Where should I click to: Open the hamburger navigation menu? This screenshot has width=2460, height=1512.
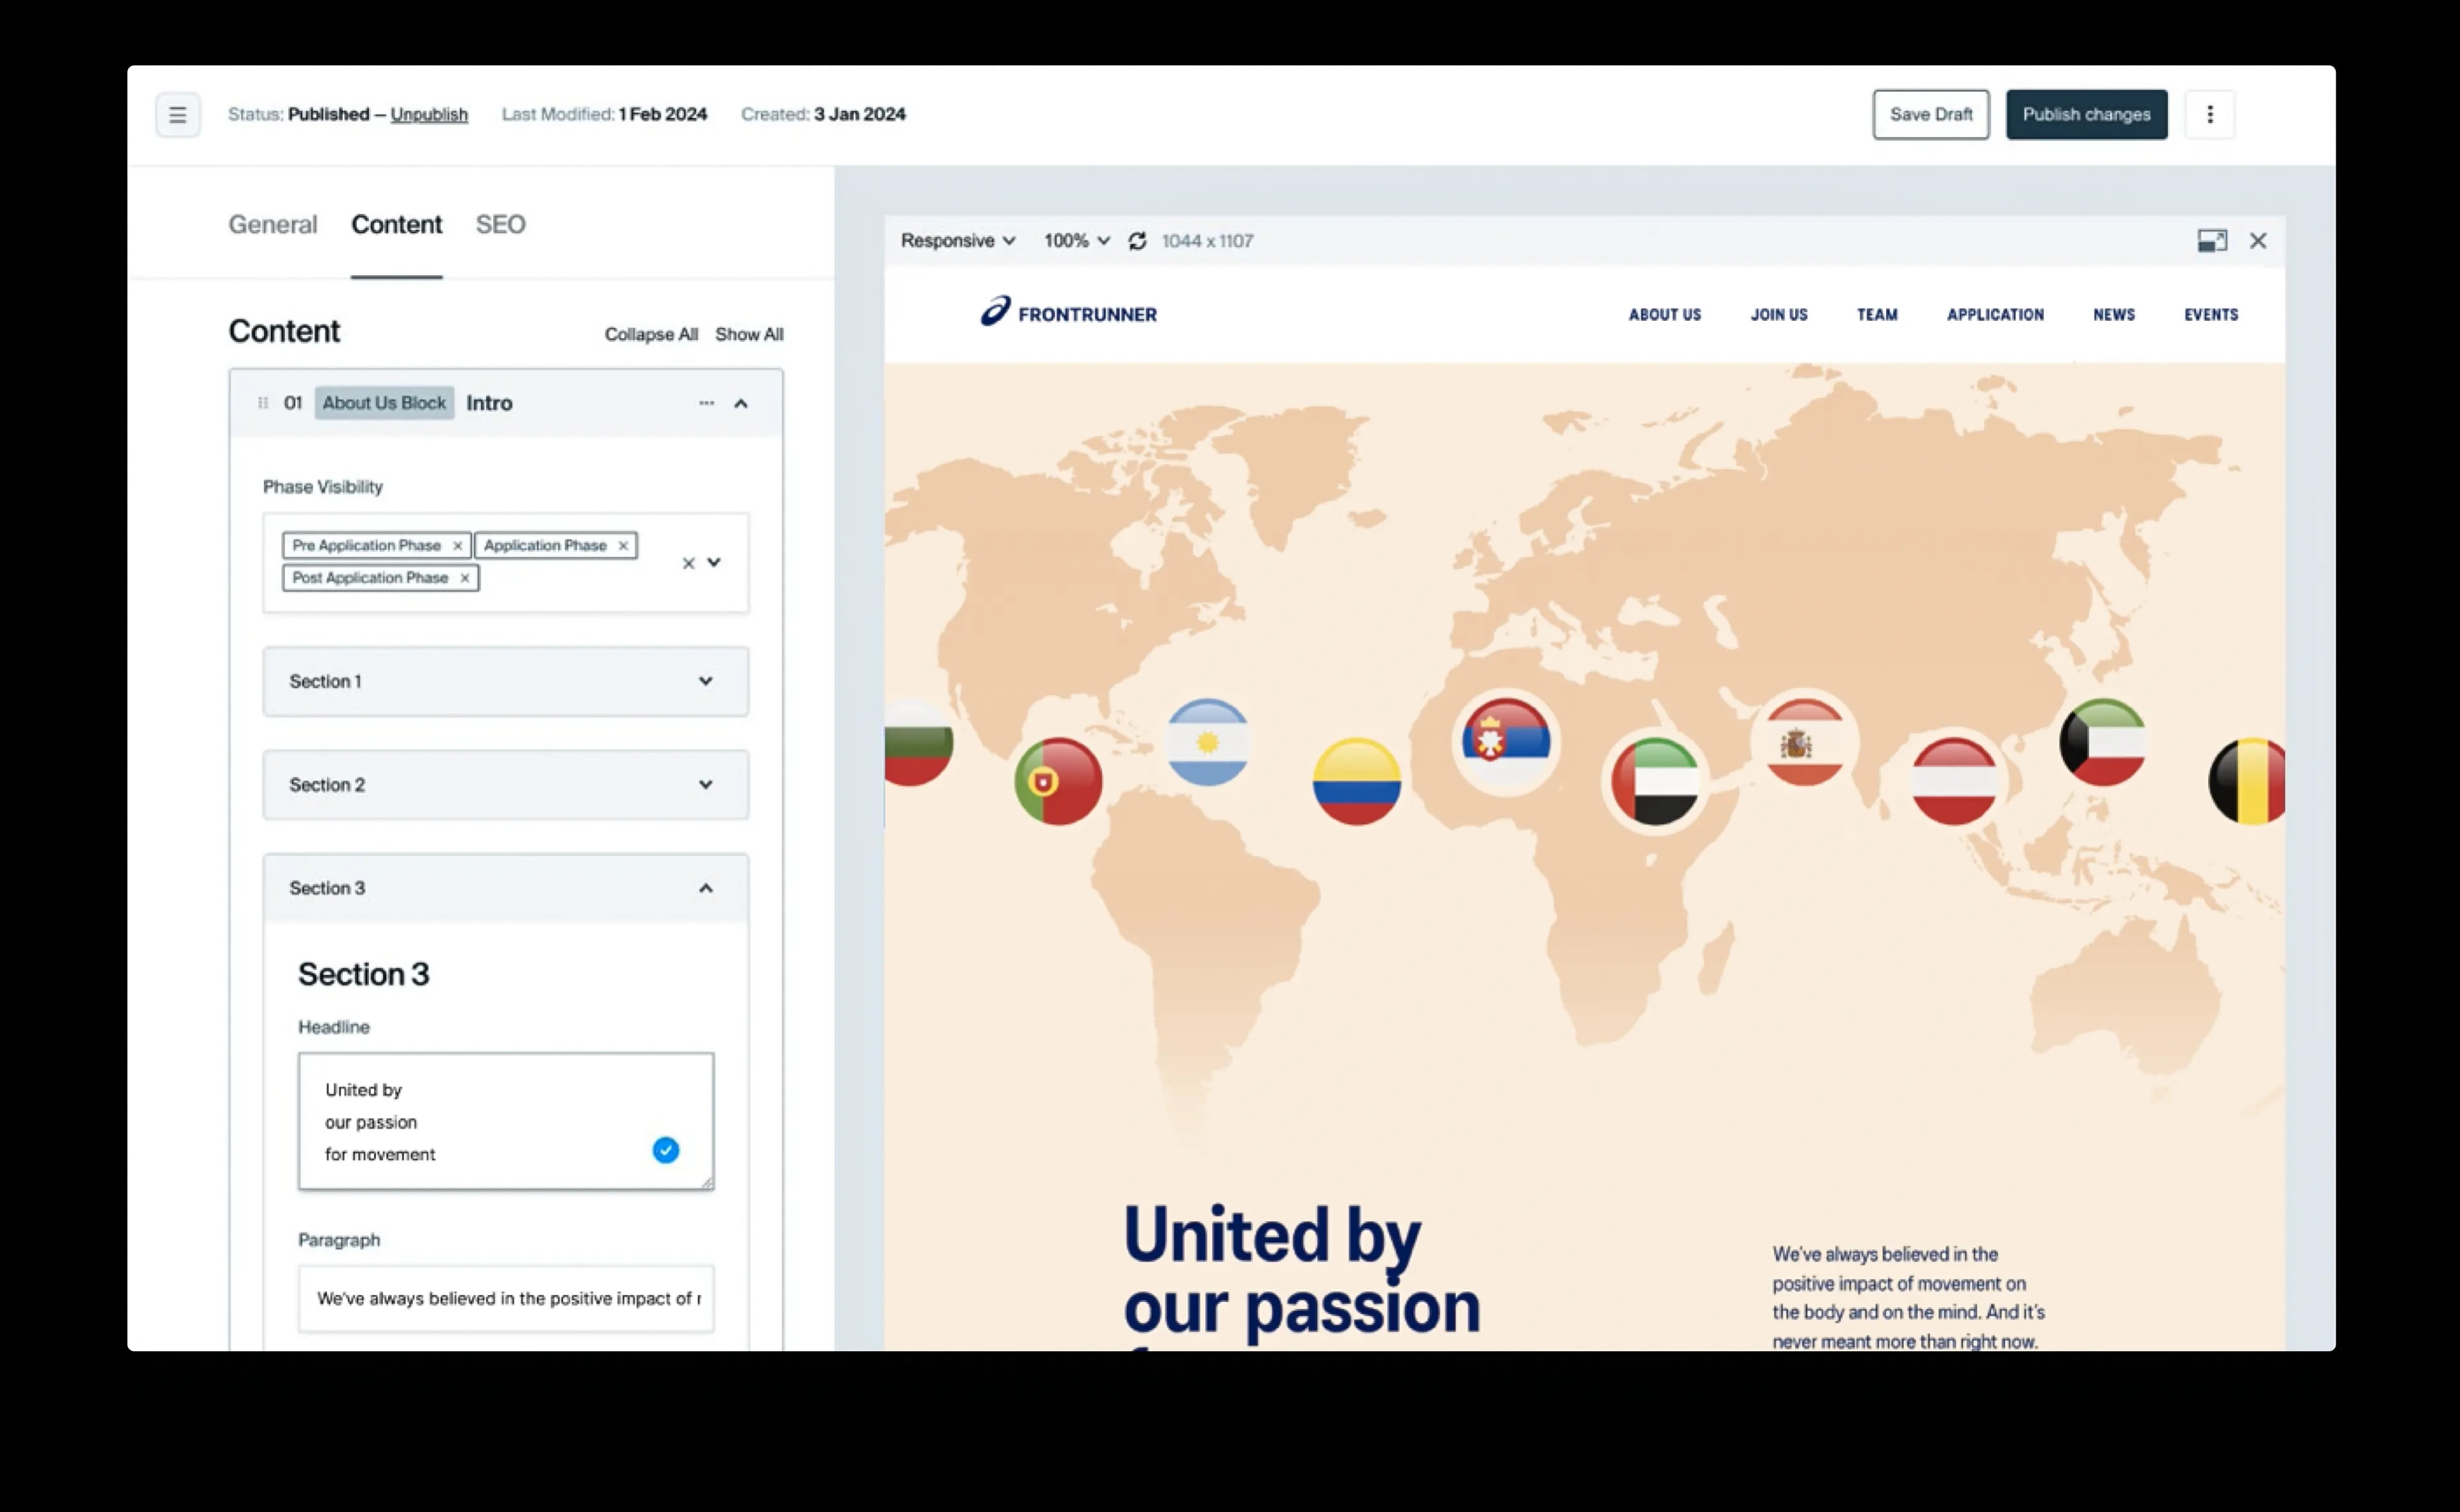pyautogui.click(x=178, y=114)
